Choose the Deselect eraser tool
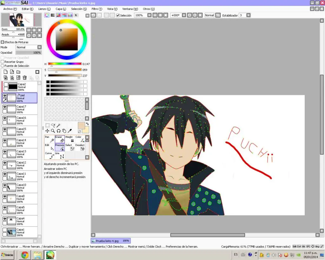 (80, 147)
